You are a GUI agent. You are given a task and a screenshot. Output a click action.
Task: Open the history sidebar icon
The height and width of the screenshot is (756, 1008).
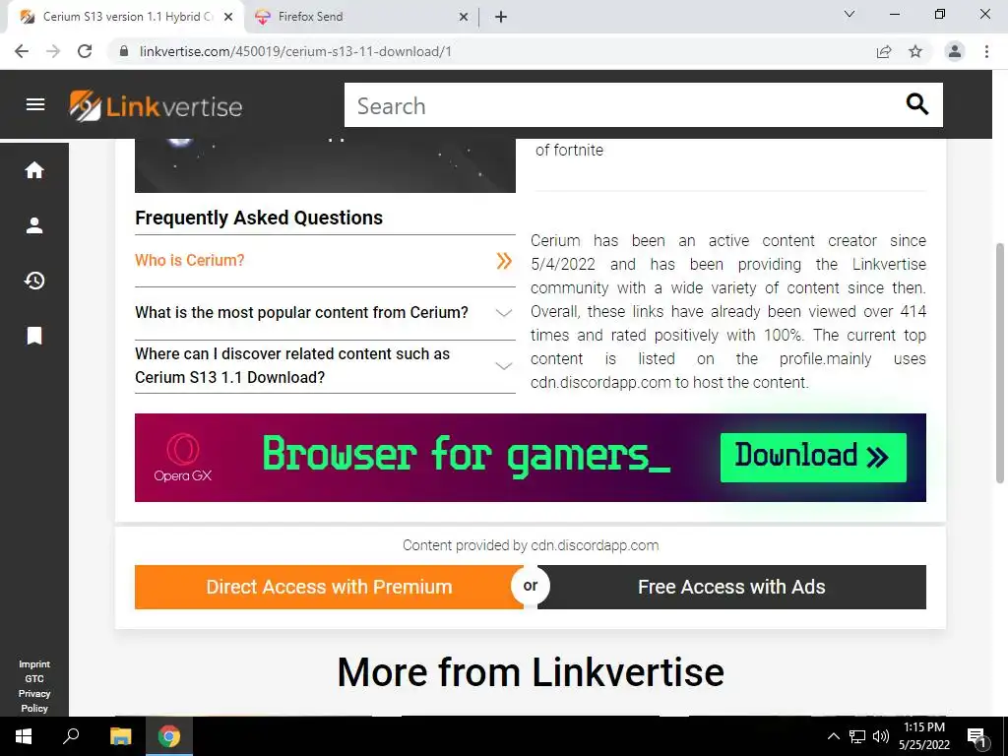[34, 281]
